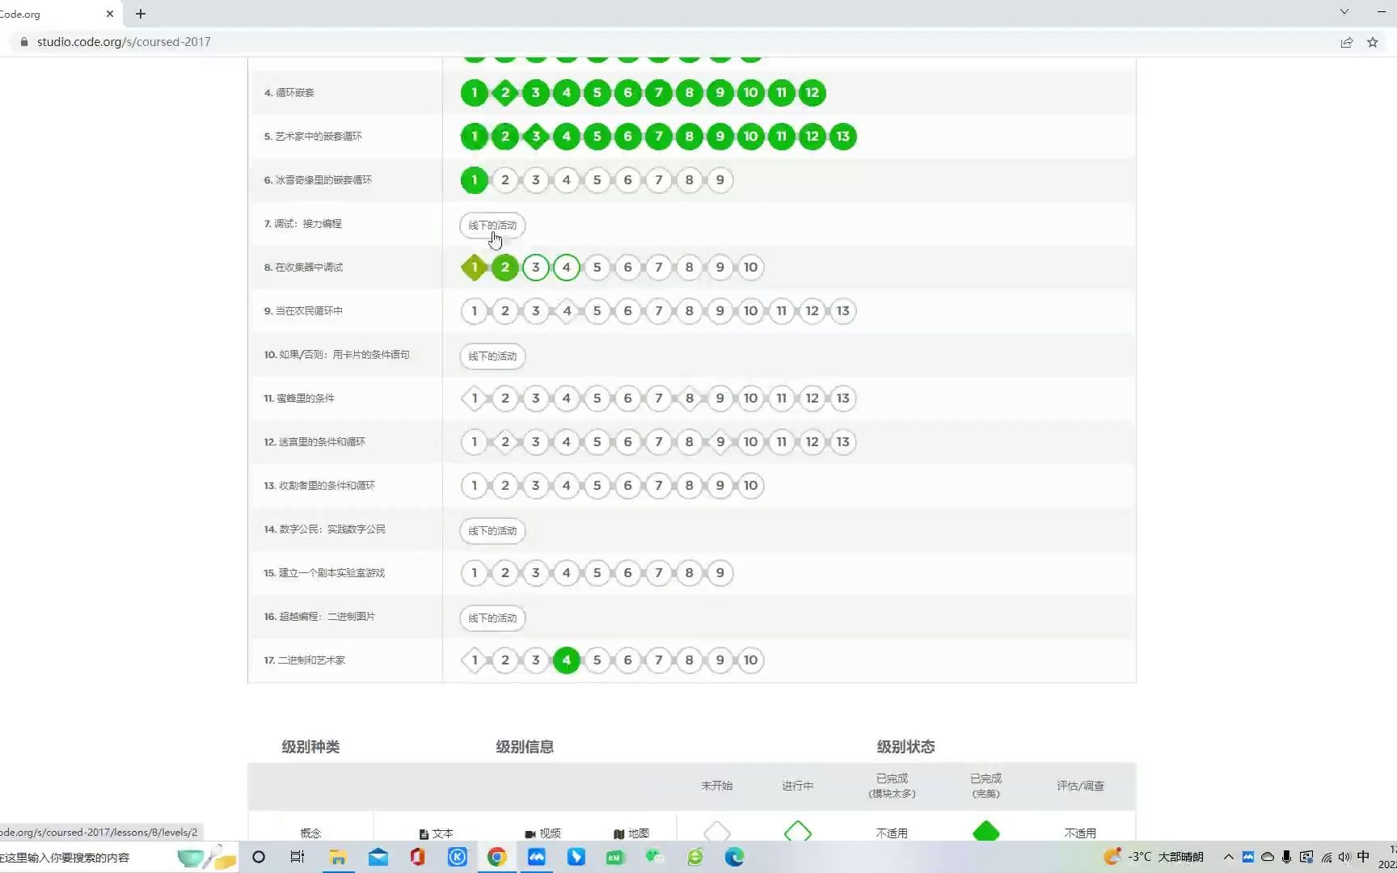Screen dimensions: 1397x873
Task: Open level 2 of lesson 6 冰雪奇缘里的嵌套循环
Action: click(505, 180)
